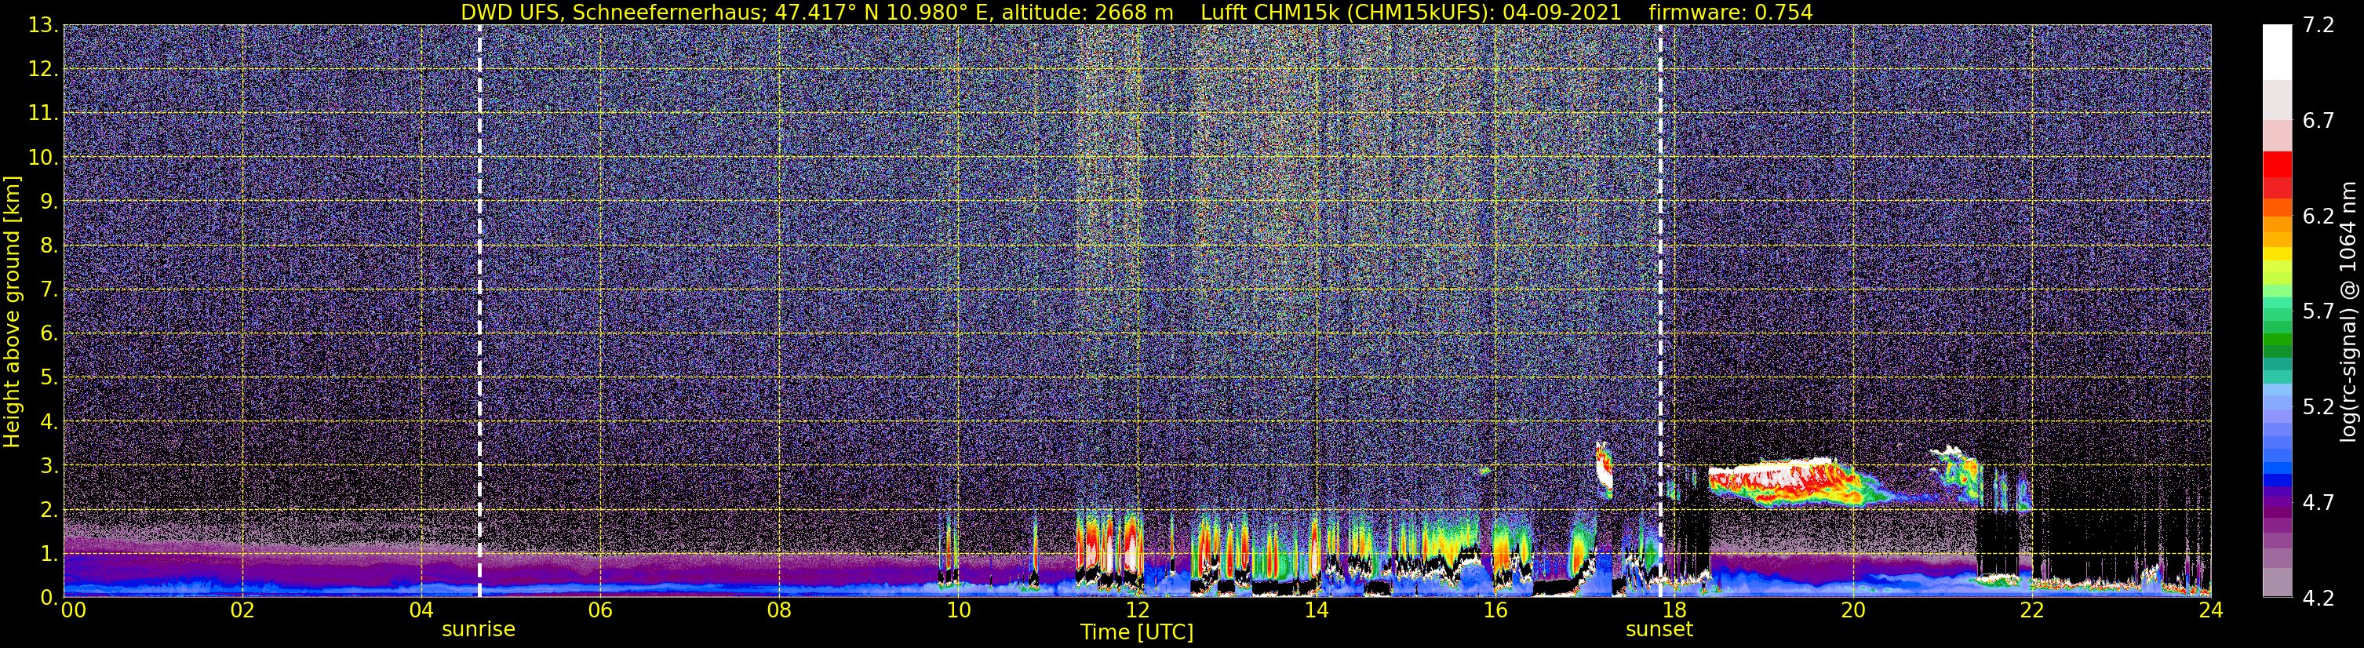This screenshot has width=2364, height=648.
Task: Click the 'sunrise' label below the axis
Action: [479, 628]
